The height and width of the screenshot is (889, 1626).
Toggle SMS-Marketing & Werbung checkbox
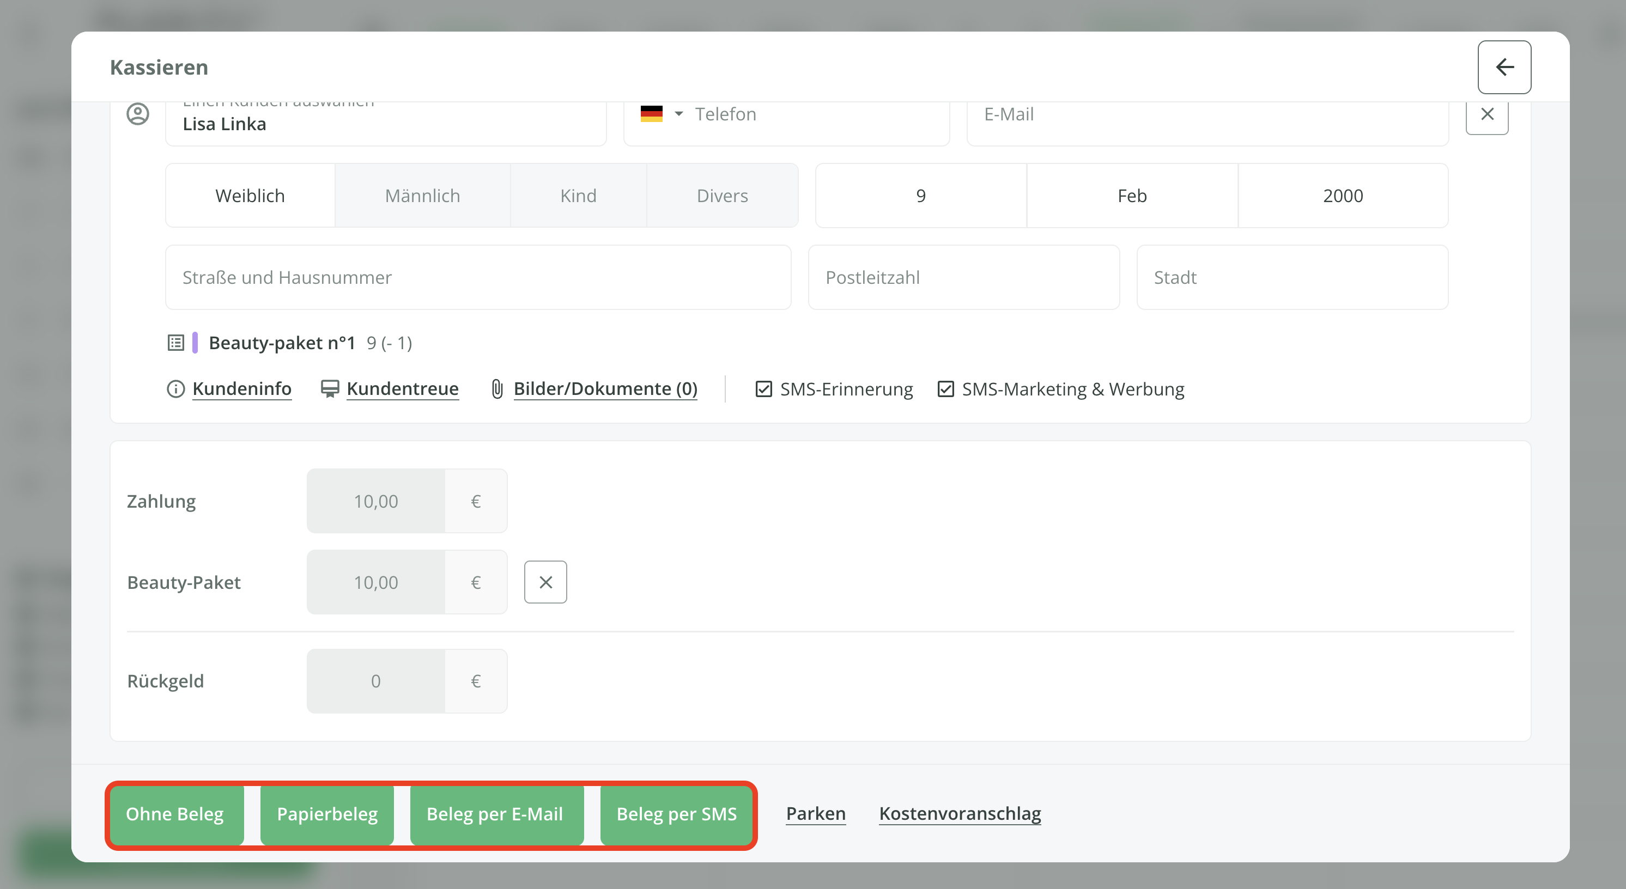[x=945, y=388]
